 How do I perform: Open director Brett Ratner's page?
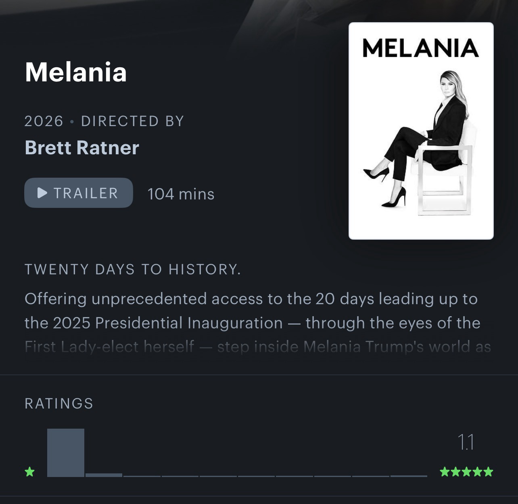coord(82,147)
